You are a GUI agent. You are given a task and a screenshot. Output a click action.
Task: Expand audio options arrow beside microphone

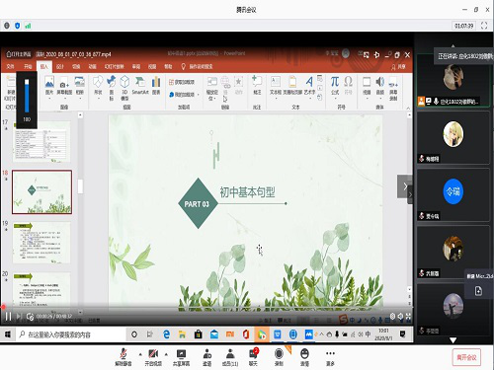[140, 354]
